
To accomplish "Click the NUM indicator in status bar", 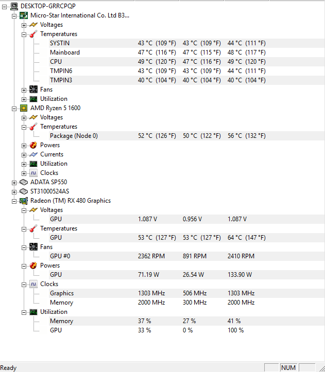I will [x=288, y=368].
